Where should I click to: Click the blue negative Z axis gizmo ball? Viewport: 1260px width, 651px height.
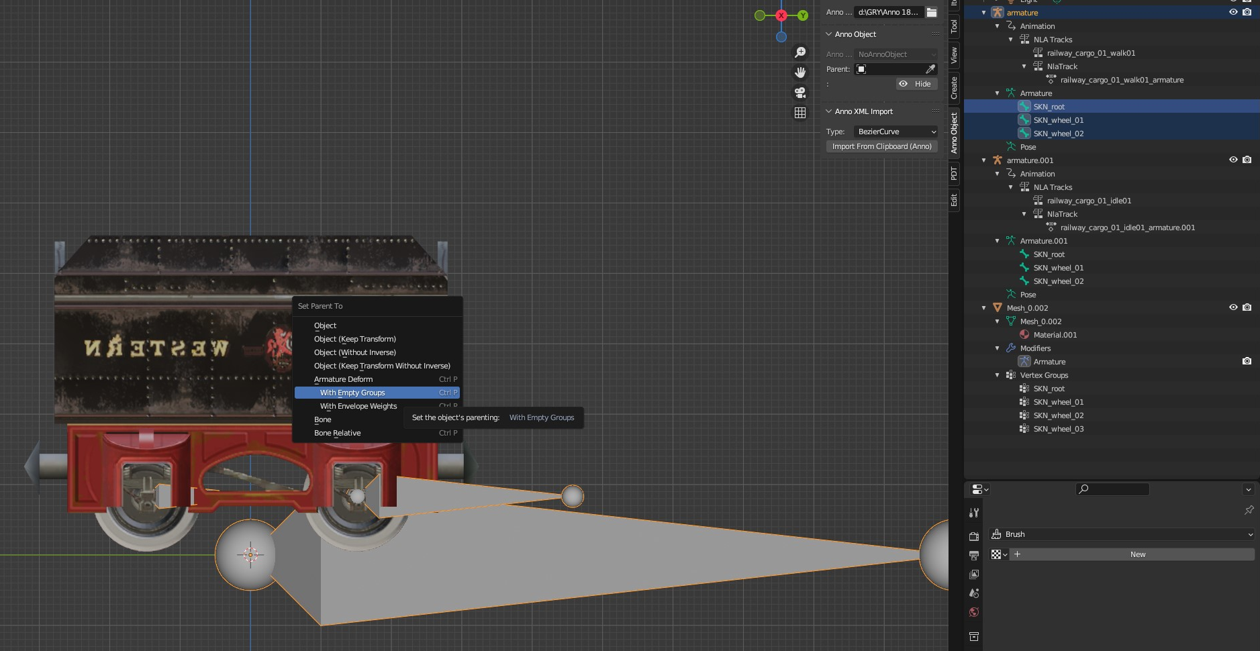click(x=781, y=37)
